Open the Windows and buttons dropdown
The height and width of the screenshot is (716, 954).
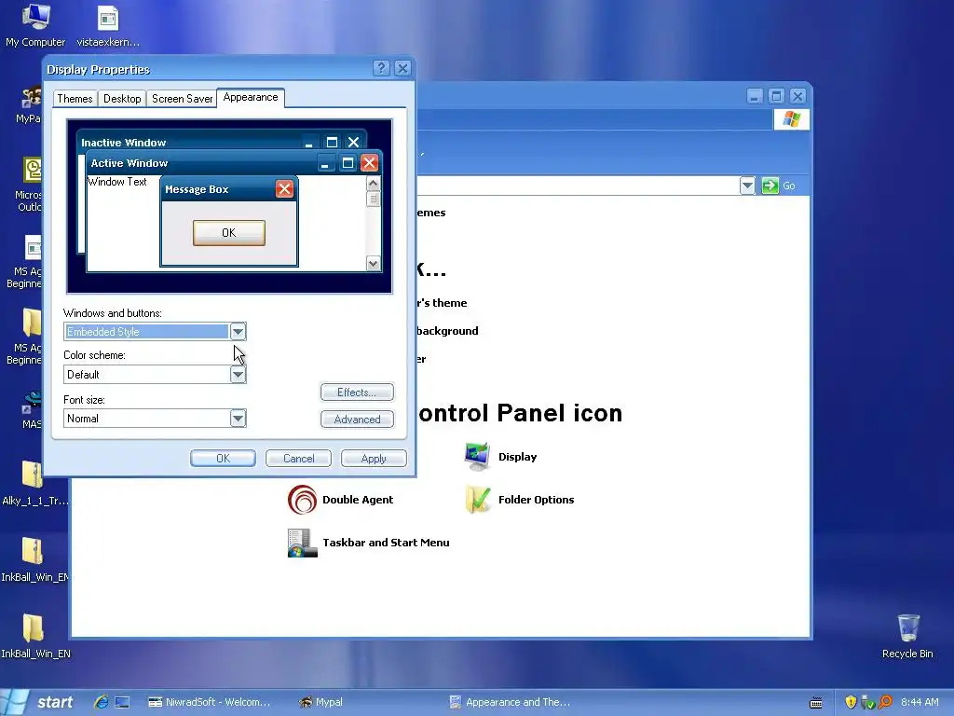238,332
